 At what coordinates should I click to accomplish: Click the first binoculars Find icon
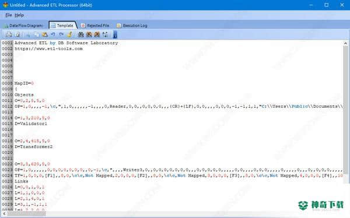(x=80, y=34)
